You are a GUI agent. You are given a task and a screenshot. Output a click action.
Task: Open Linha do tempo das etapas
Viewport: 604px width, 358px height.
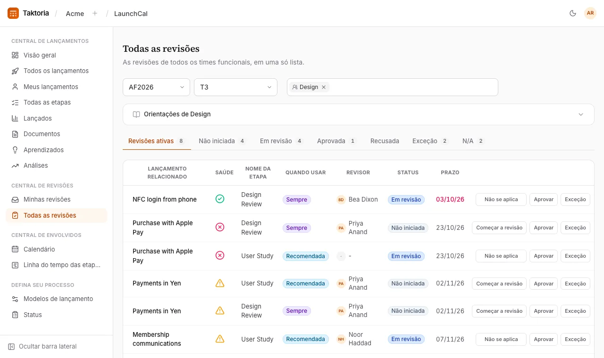pos(57,265)
